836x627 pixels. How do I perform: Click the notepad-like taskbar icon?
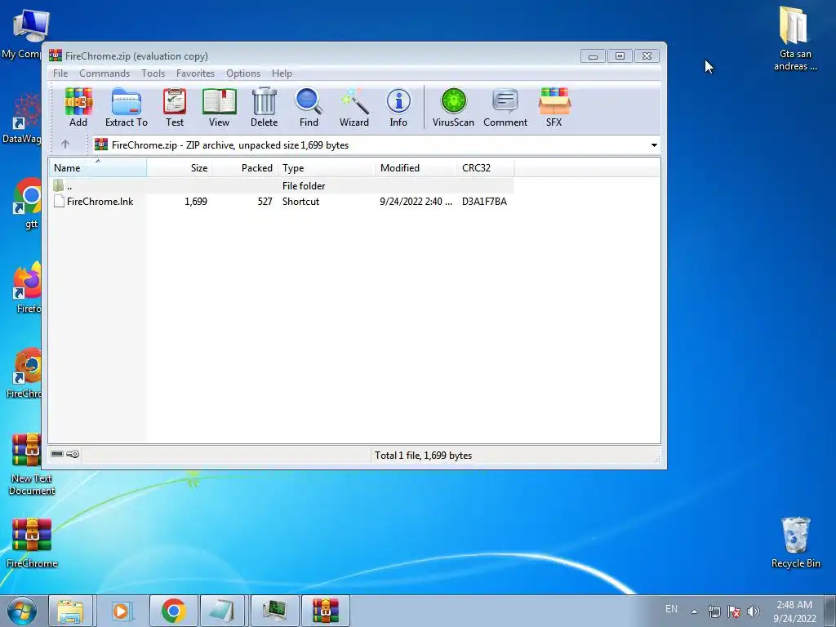pos(222,611)
